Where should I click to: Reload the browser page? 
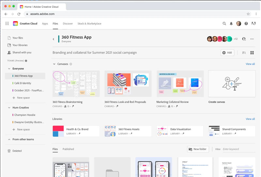click(19, 14)
